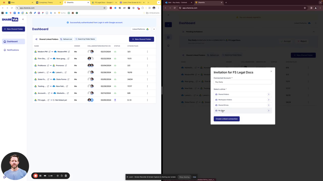
Task: Open tab search dropdown in left browser
Action: (159, 3)
